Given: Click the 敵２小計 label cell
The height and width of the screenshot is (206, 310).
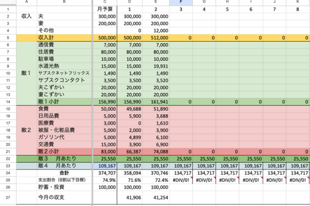Looking at the screenshot, I should [x=64, y=151].
